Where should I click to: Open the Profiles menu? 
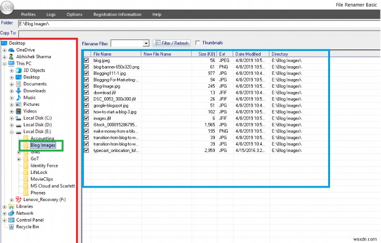click(x=28, y=14)
